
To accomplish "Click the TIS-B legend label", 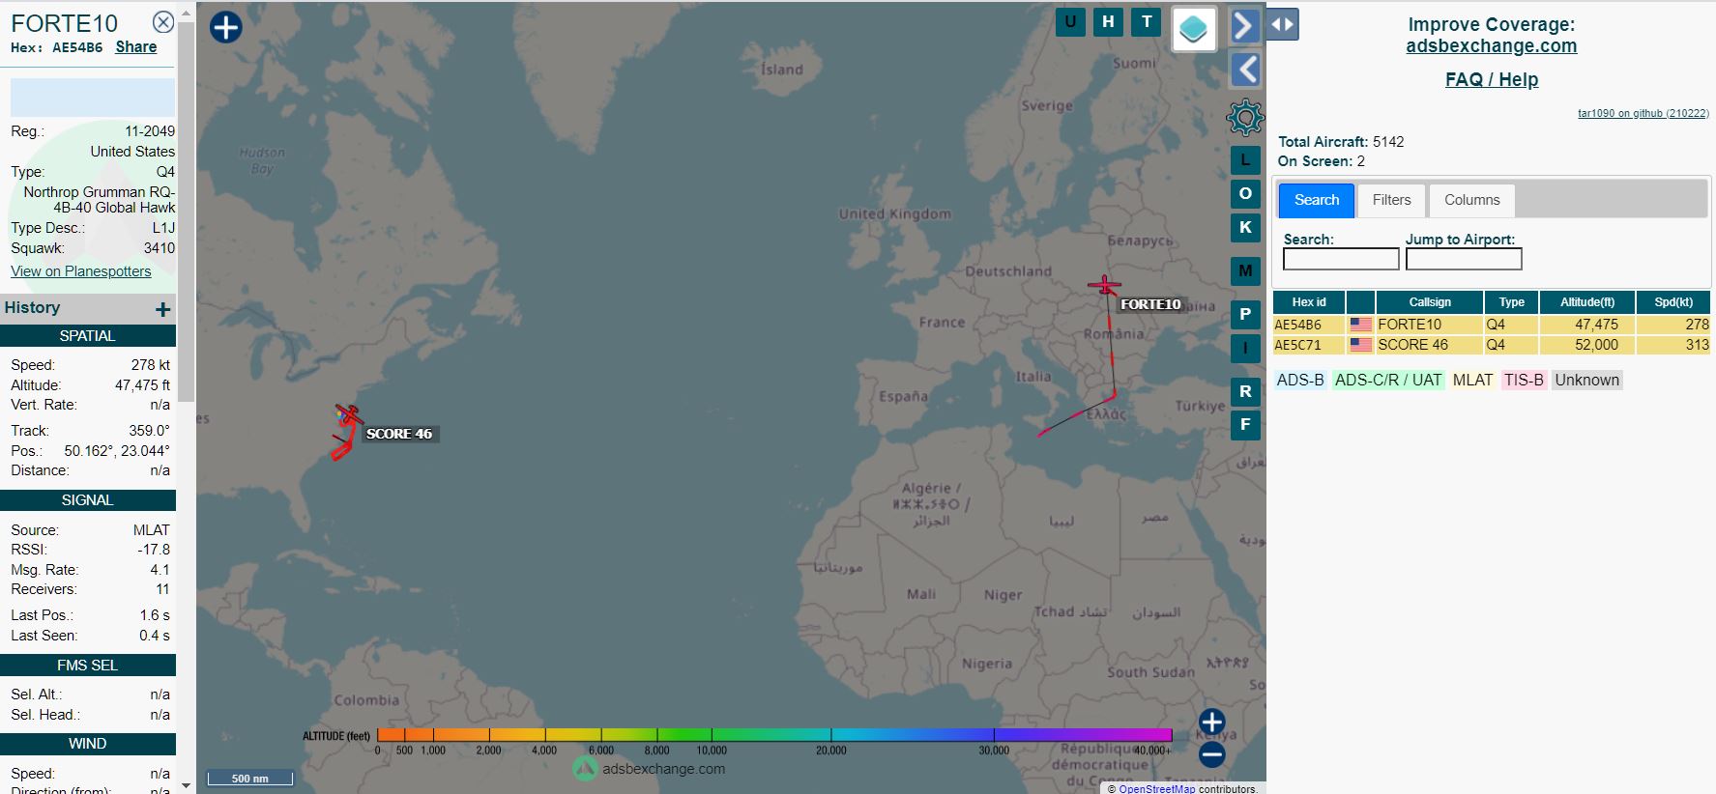I will [1524, 381].
